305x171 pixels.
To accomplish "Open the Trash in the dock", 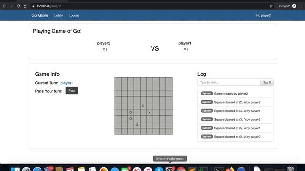I will (290, 169).
